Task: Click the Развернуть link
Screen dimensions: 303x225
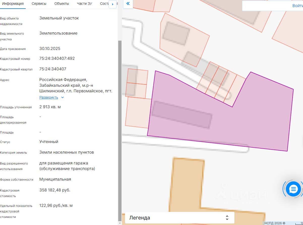Action: click(49, 97)
